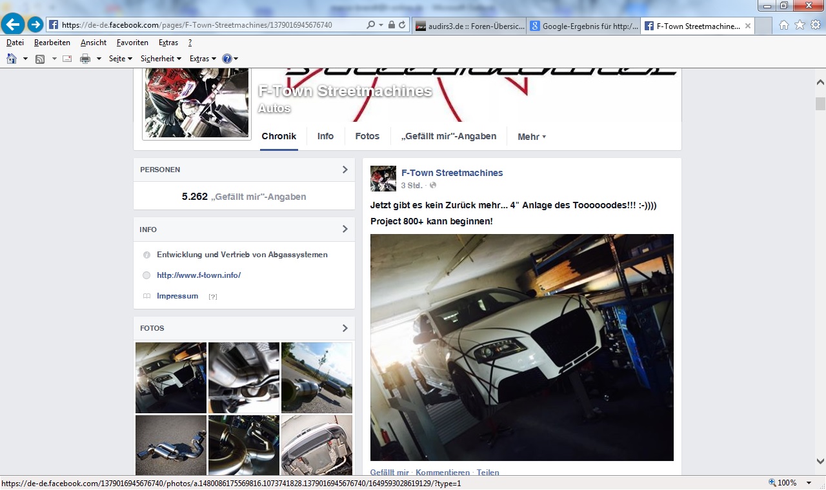This screenshot has width=826, height=490.
Task: Click the browser Back arrow button
Action: (x=13, y=24)
